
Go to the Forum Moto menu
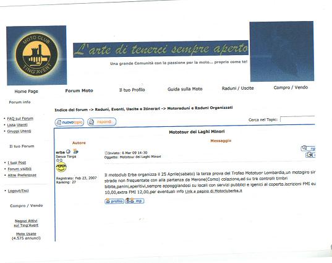tap(79, 91)
